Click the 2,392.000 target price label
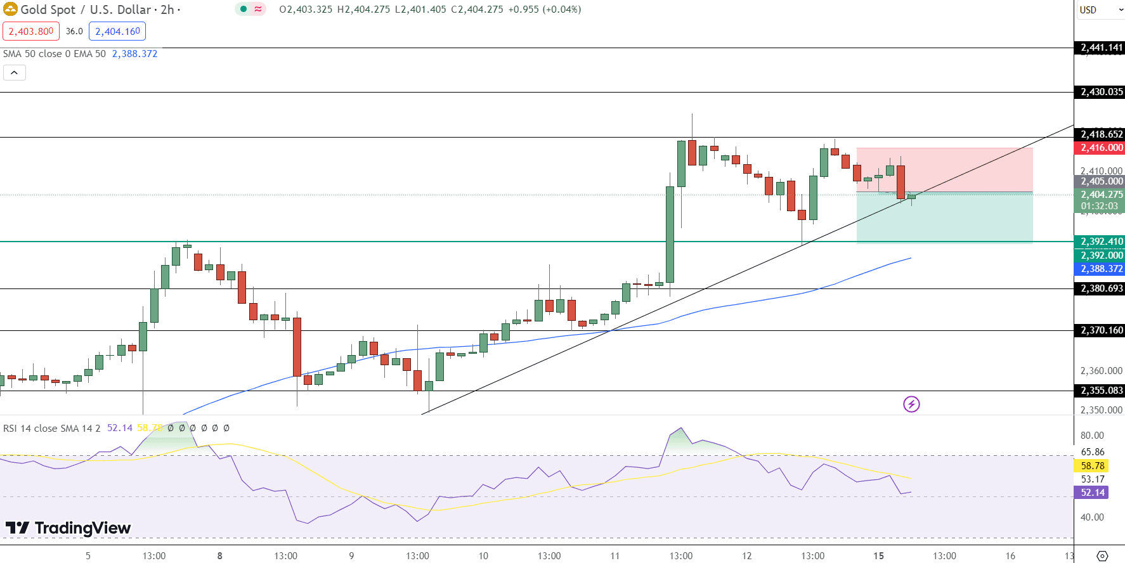Image resolution: width=1125 pixels, height=563 pixels. coord(1101,256)
